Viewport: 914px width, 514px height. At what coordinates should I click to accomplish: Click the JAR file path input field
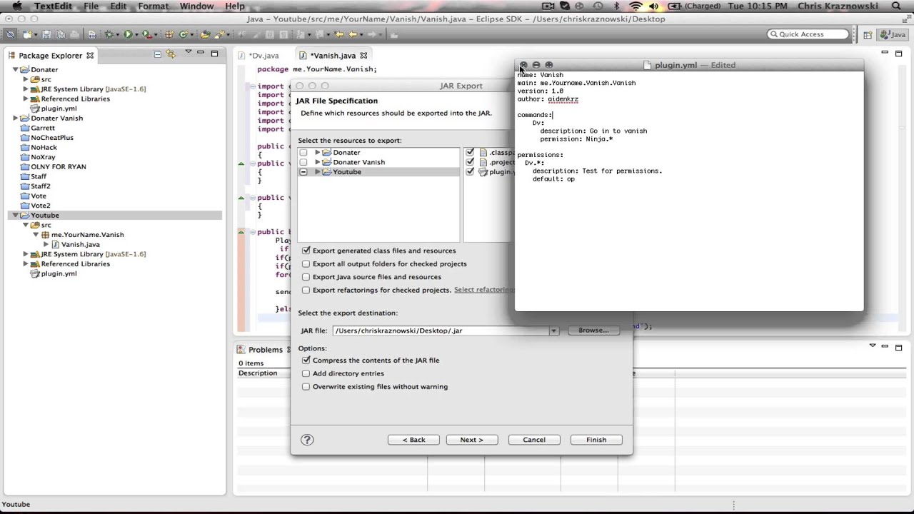(x=440, y=331)
